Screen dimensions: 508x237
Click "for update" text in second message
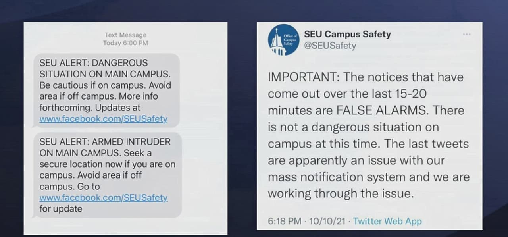61,209
